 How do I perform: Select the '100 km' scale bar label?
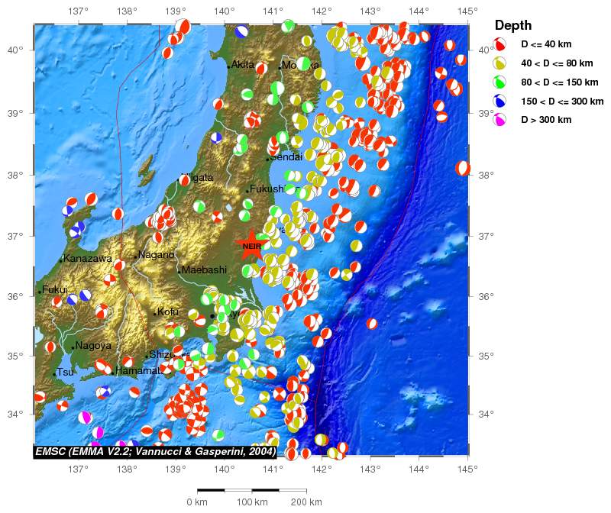tap(252, 502)
